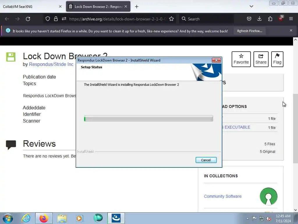Screen dimensions: 298x224
Task: Bookmark this page with the star icon
Action: [x=171, y=19]
